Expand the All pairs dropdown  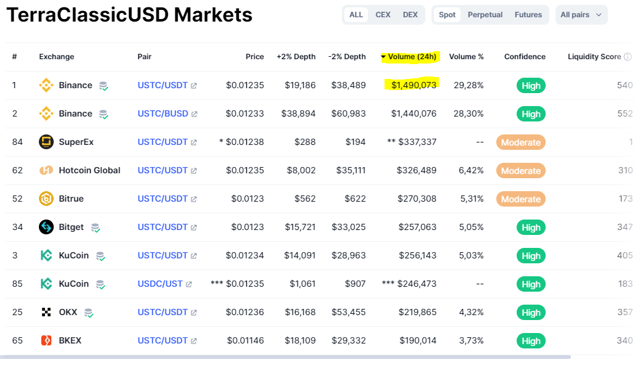(x=581, y=15)
